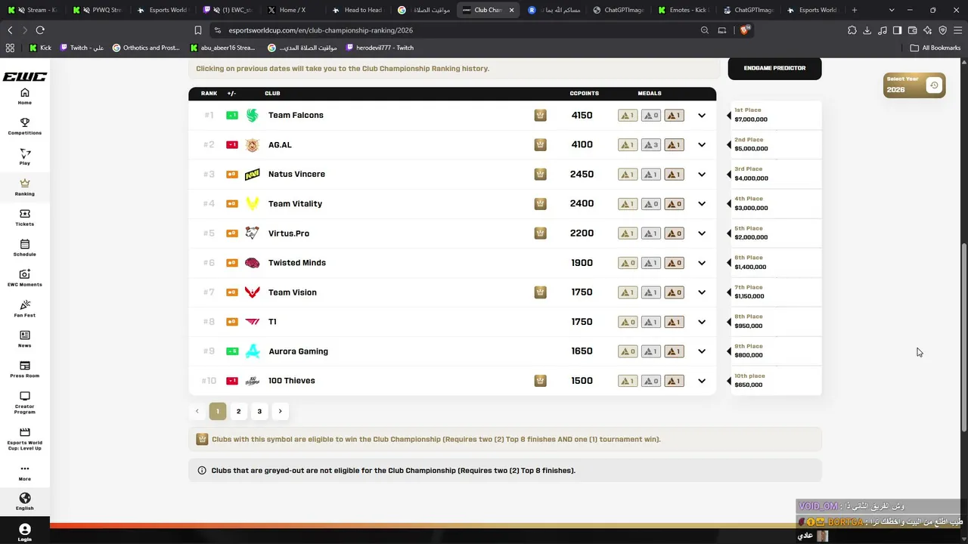Viewport: 968px width, 544px height.
Task: Select the Ranking crown icon in sidebar
Action: point(25,187)
